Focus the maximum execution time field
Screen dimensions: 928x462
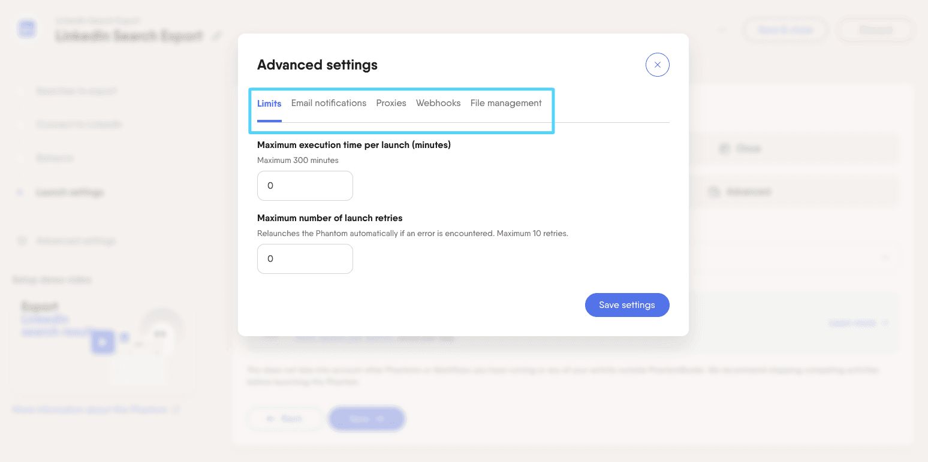point(305,186)
